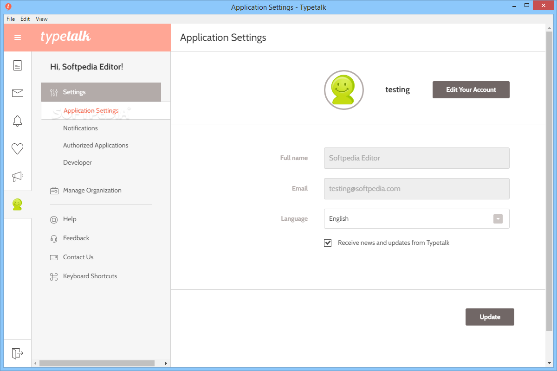Open the megaphone announcements icon
This screenshot has width=557, height=371.
point(18,177)
